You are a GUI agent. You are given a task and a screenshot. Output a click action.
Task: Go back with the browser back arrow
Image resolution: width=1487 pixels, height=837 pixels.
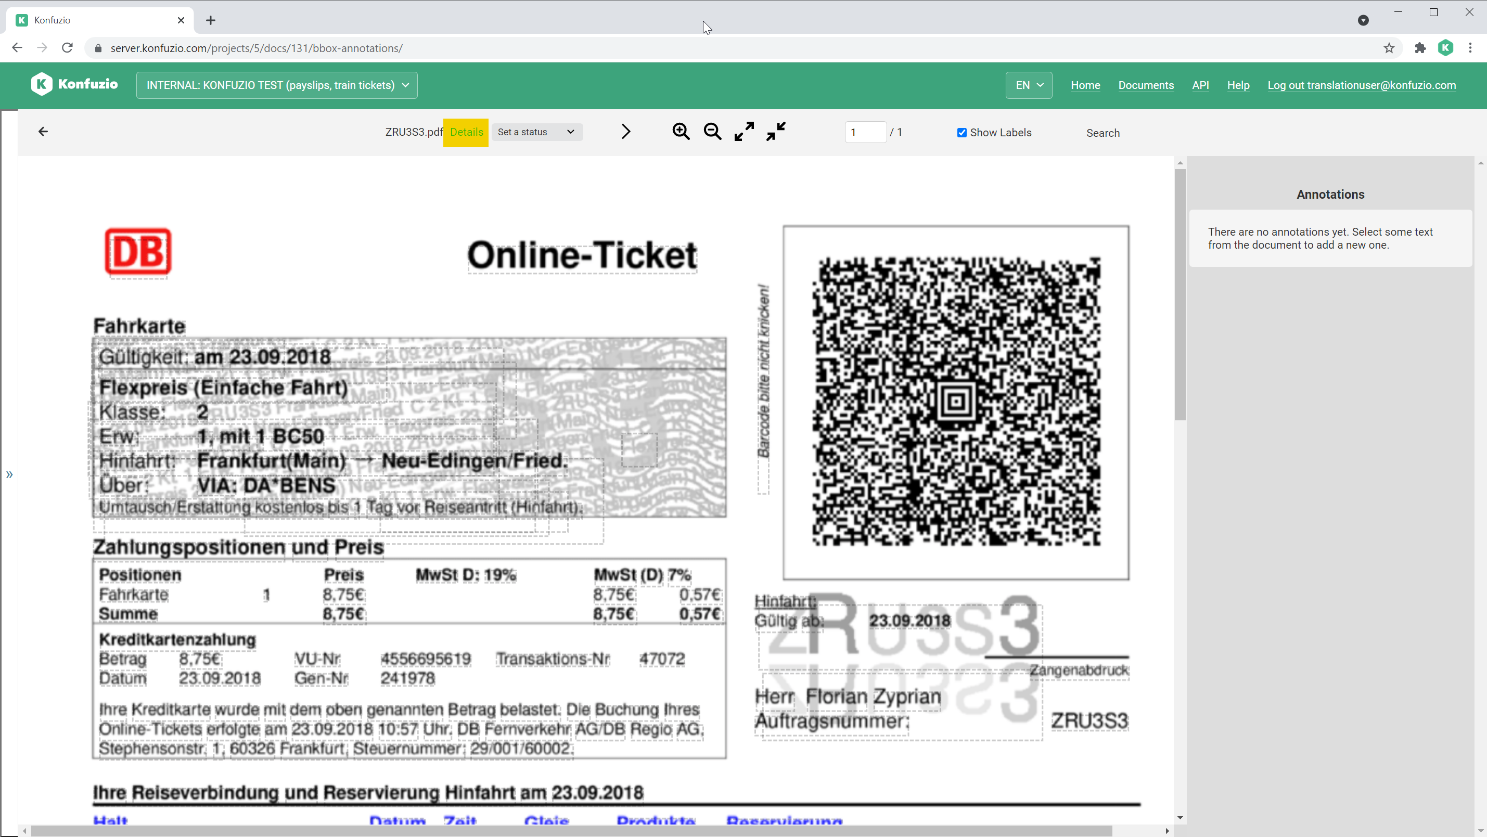tap(17, 48)
